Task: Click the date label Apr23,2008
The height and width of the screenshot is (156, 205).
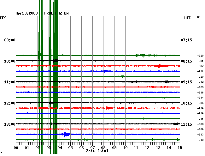Action: click(x=26, y=13)
